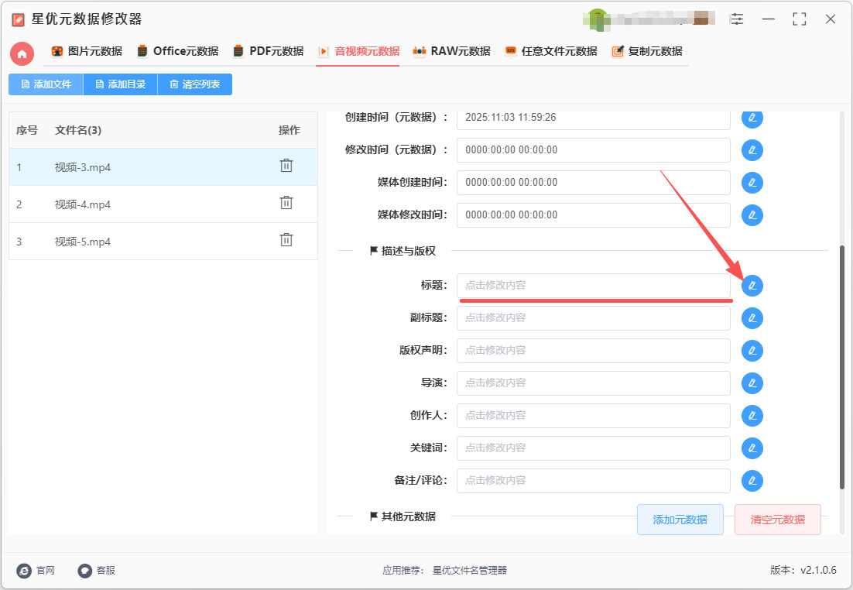853x590 pixels.
Task: Click the 副标题 input field
Action: pos(594,318)
